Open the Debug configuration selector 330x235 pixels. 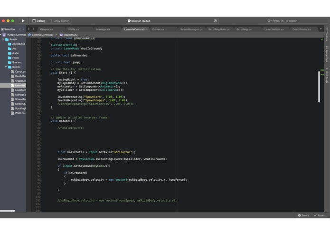coord(40,21)
